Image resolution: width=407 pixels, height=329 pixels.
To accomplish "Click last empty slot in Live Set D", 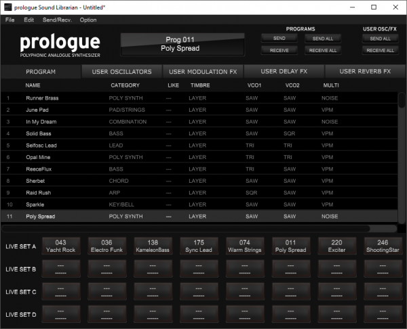I will tap(383, 314).
